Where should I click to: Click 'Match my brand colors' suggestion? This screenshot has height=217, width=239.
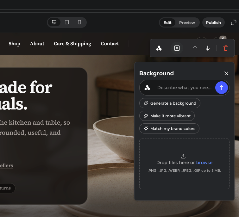click(169, 128)
